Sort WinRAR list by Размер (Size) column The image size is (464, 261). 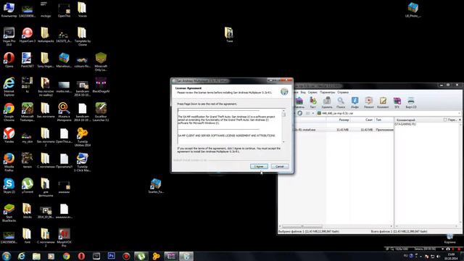pos(339,120)
